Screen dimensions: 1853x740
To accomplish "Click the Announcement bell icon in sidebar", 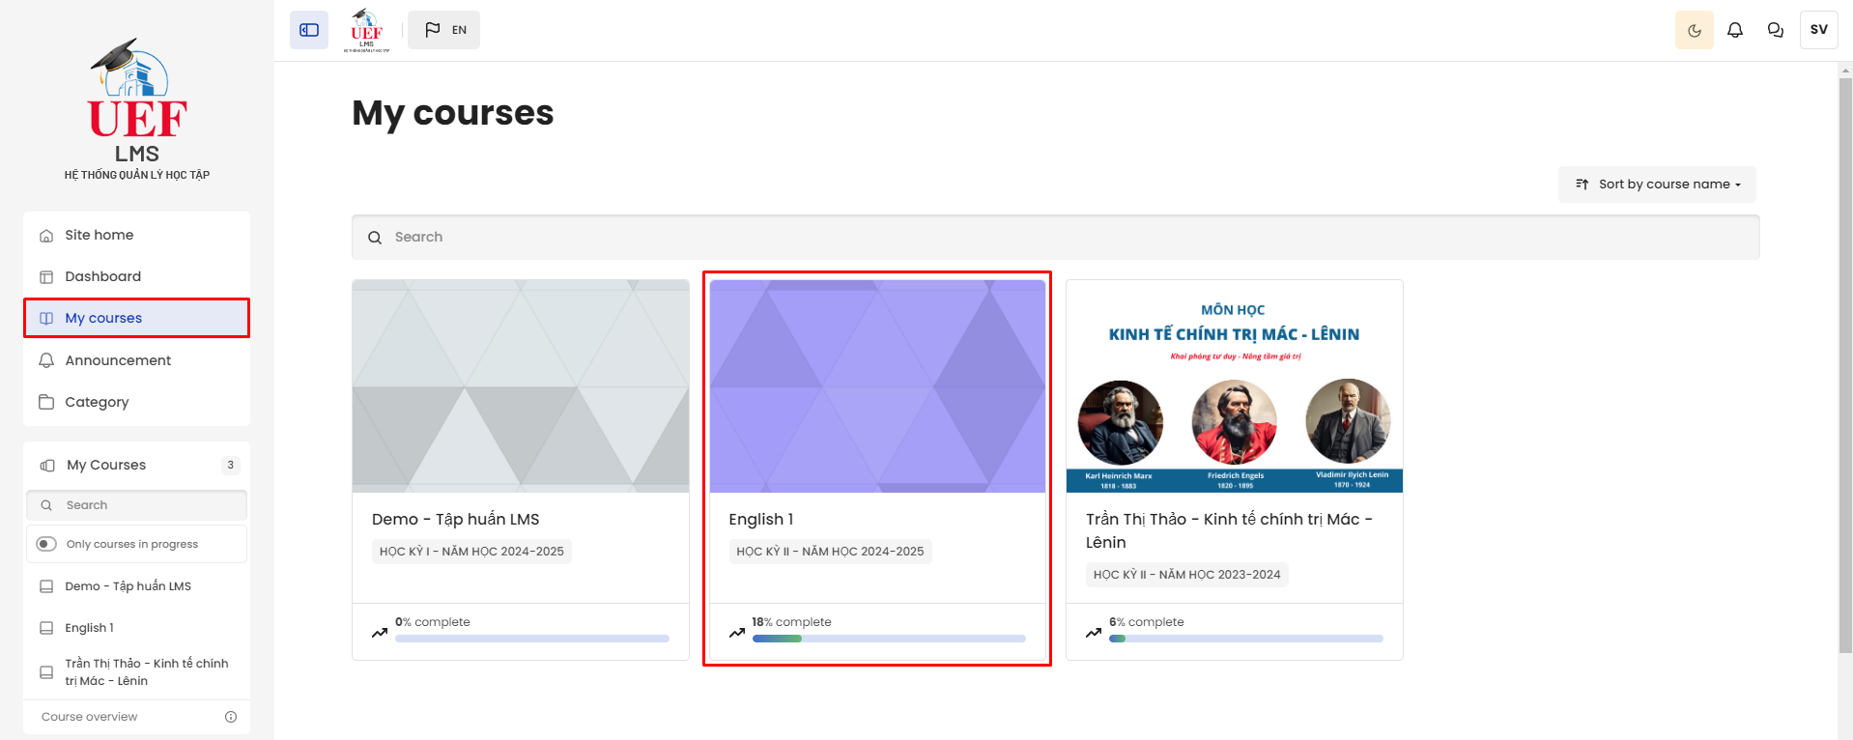I will point(46,360).
